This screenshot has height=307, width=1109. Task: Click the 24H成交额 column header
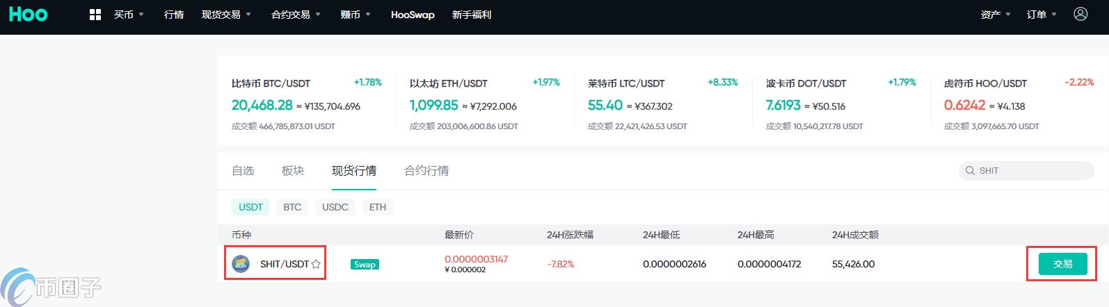coord(855,235)
